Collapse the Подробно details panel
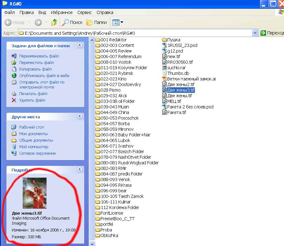 (x=79, y=169)
